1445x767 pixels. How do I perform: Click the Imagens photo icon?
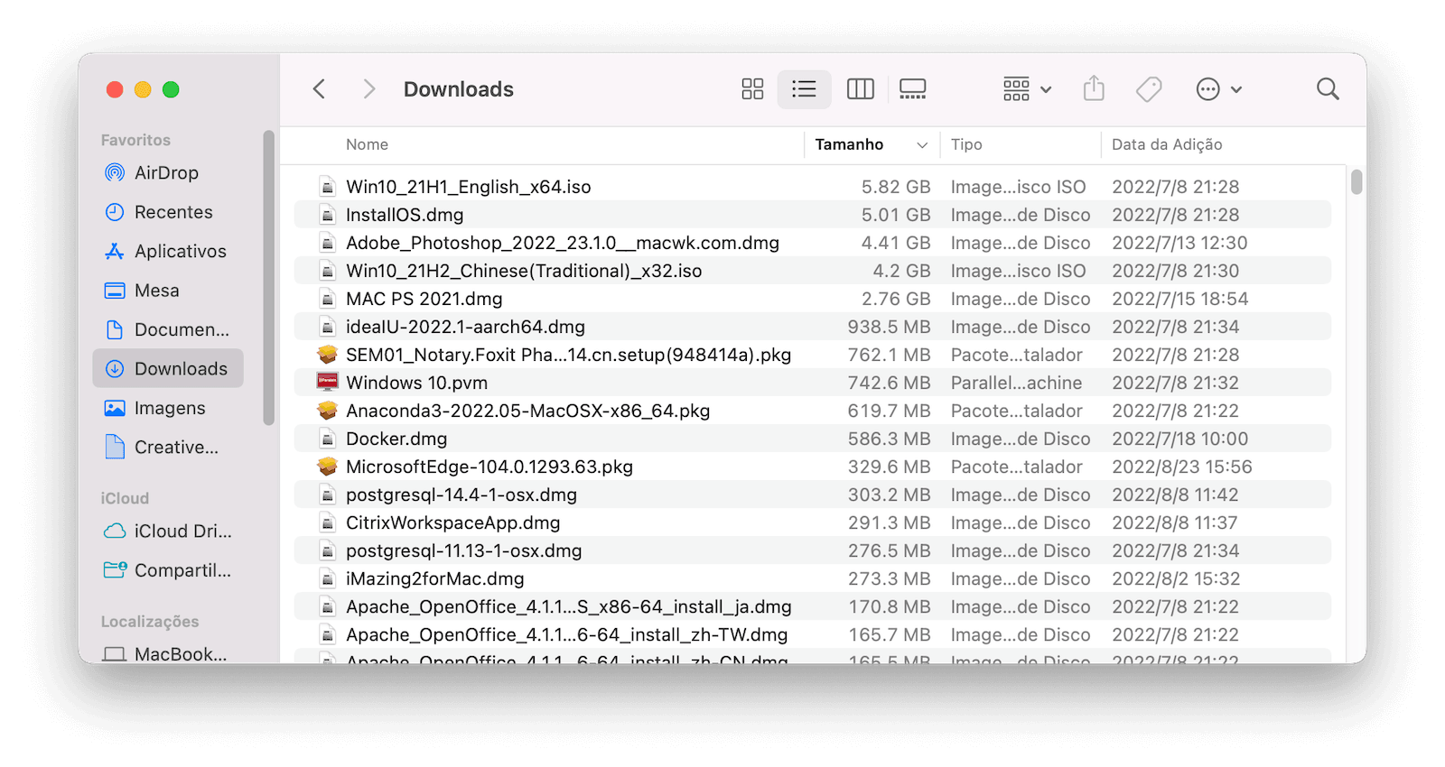point(115,408)
